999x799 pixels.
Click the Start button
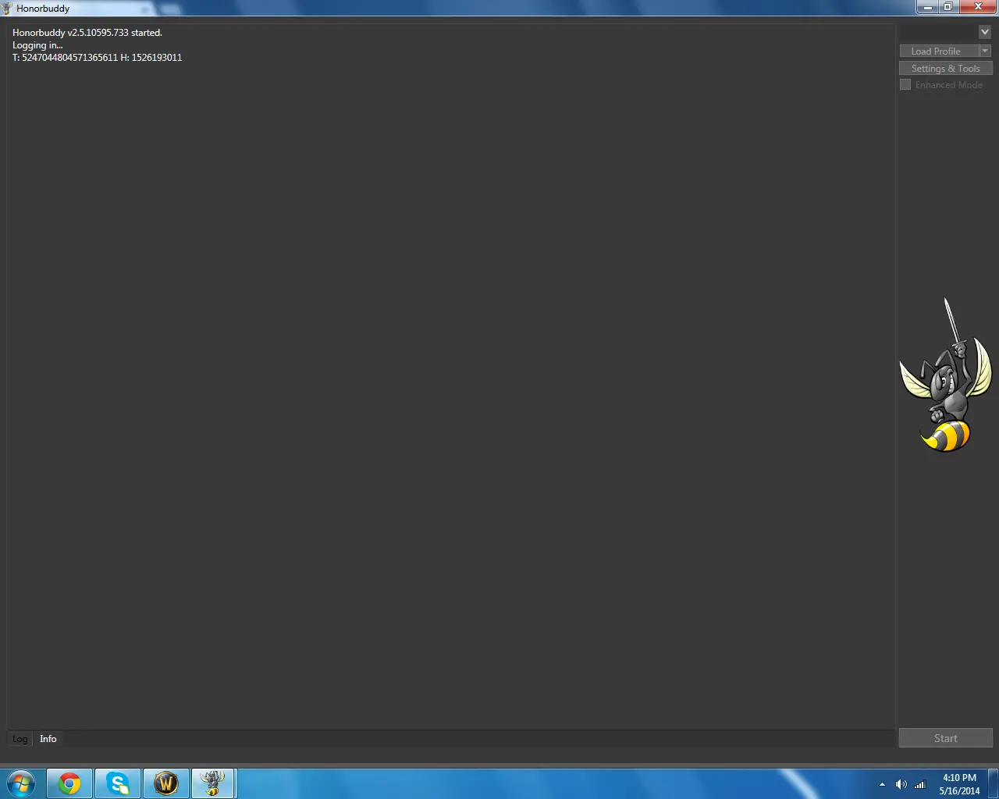[946, 738]
